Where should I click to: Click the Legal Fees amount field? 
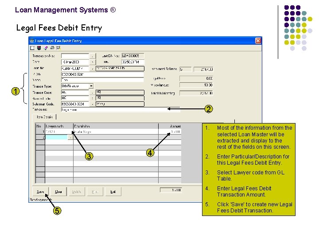(196, 78)
